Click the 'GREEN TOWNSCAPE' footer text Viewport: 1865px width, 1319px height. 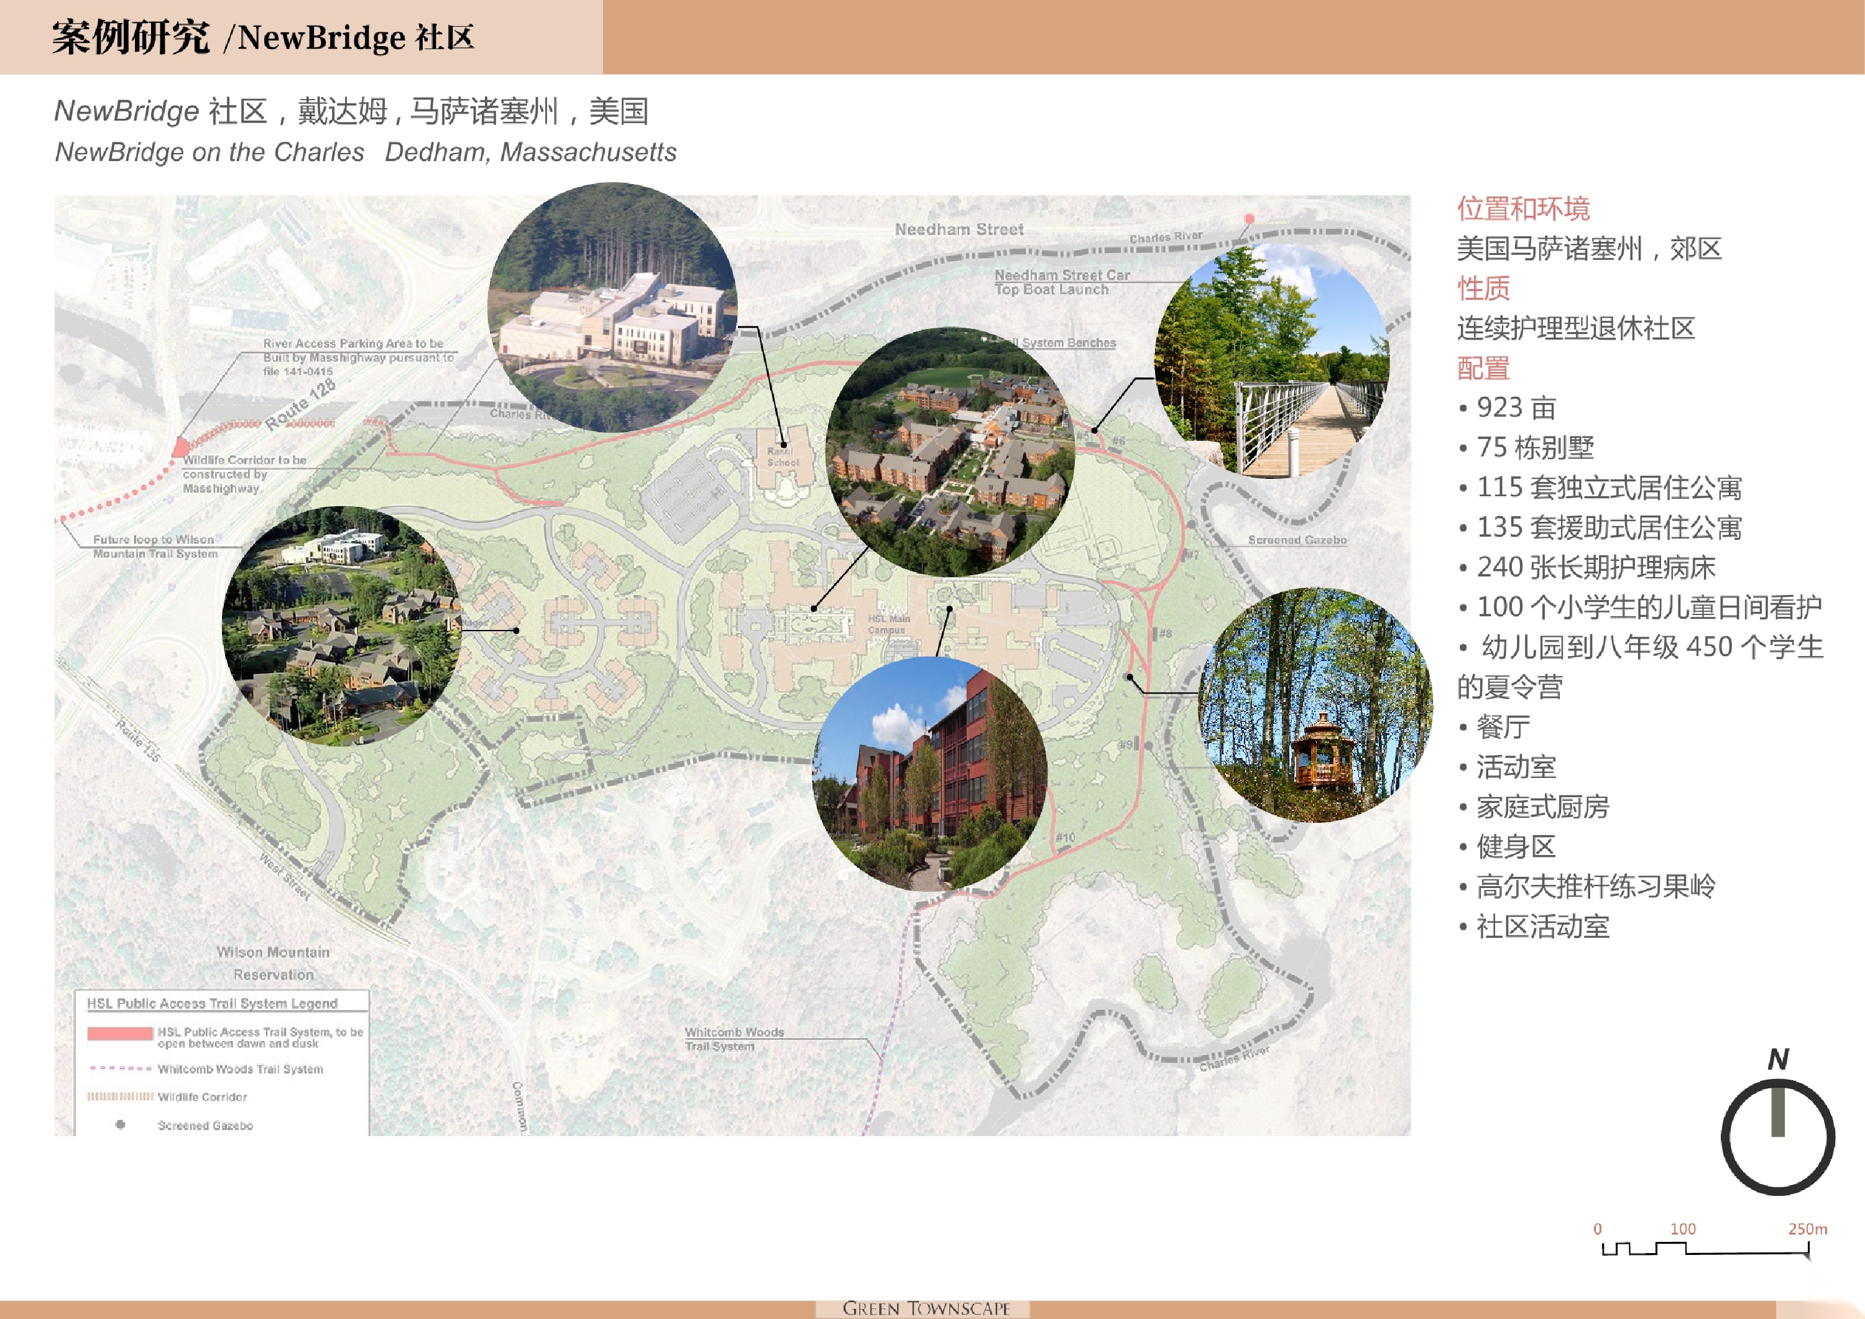pos(926,1308)
